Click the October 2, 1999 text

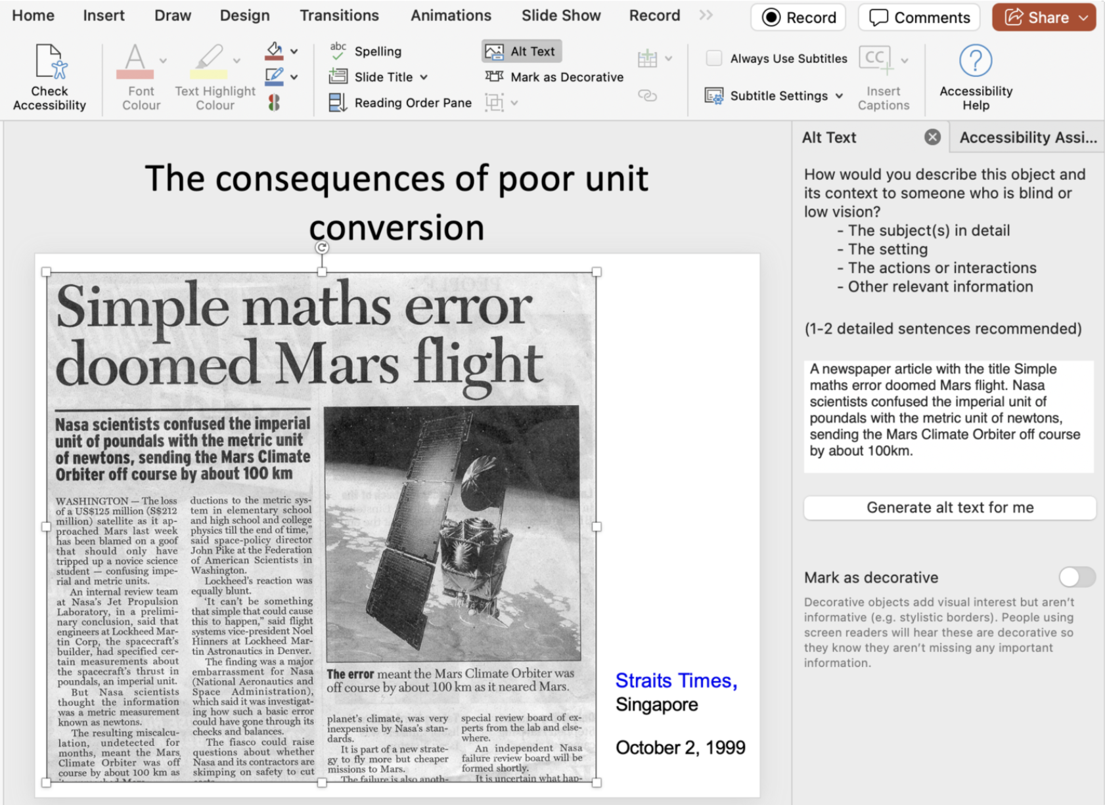(680, 748)
